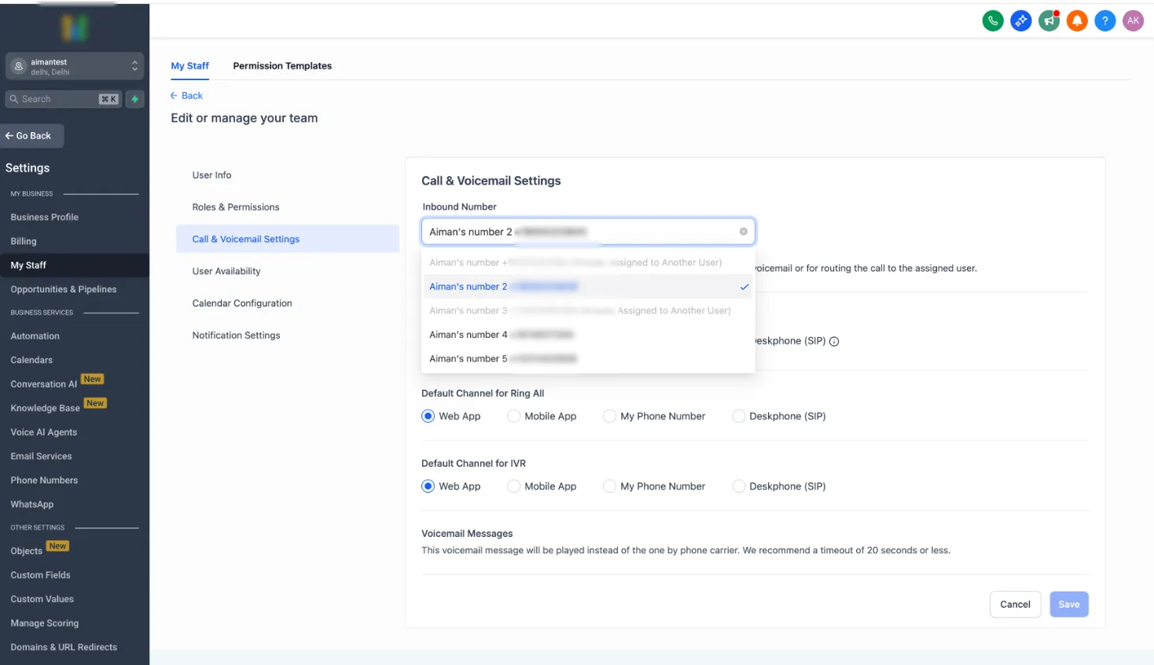Open User Info section
Screen dimensions: 1154x665
(x=288, y=175)
